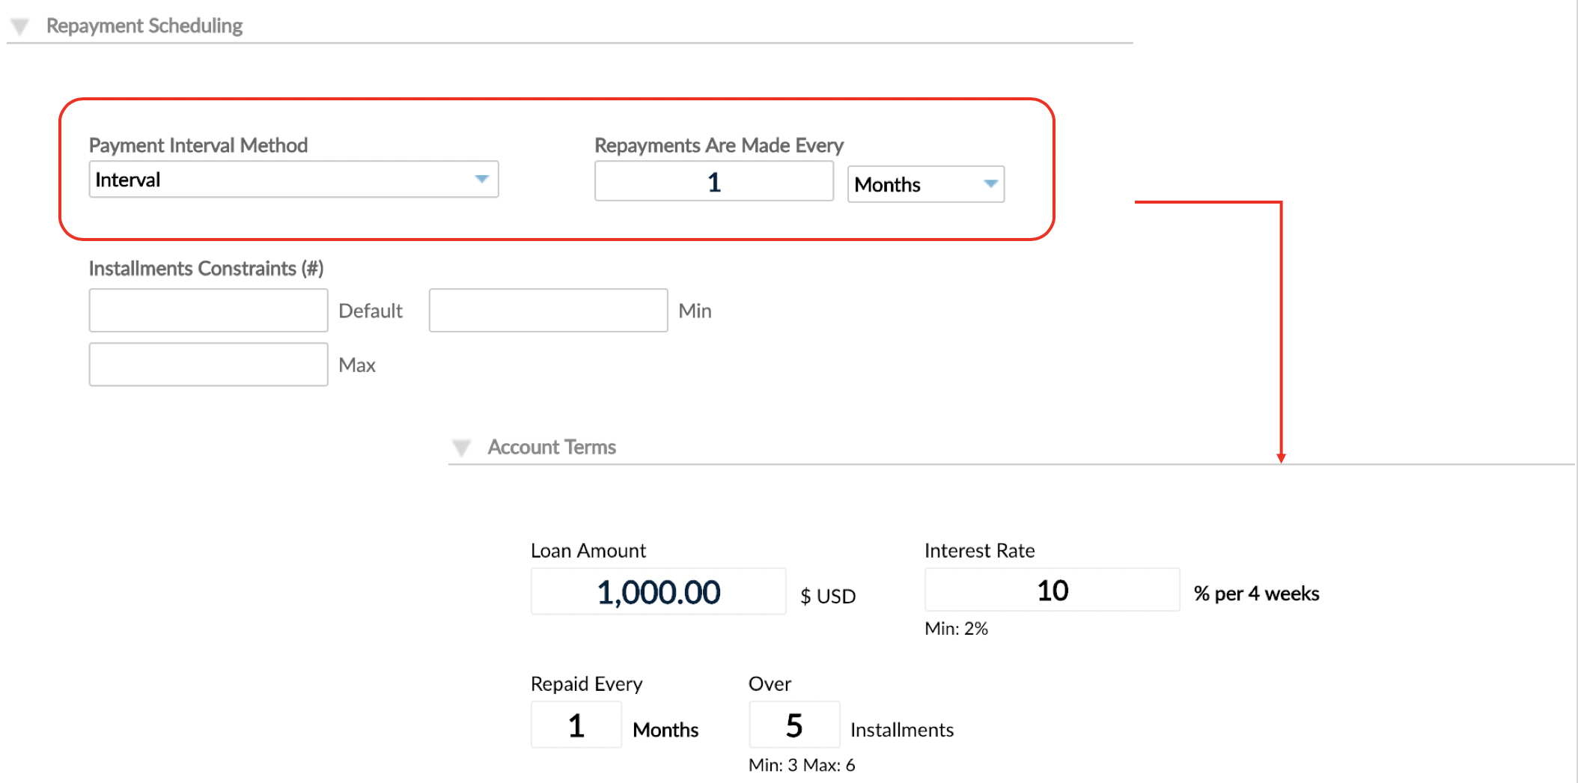
Task: Select the Repayments Are Made Every field
Action: point(713,181)
